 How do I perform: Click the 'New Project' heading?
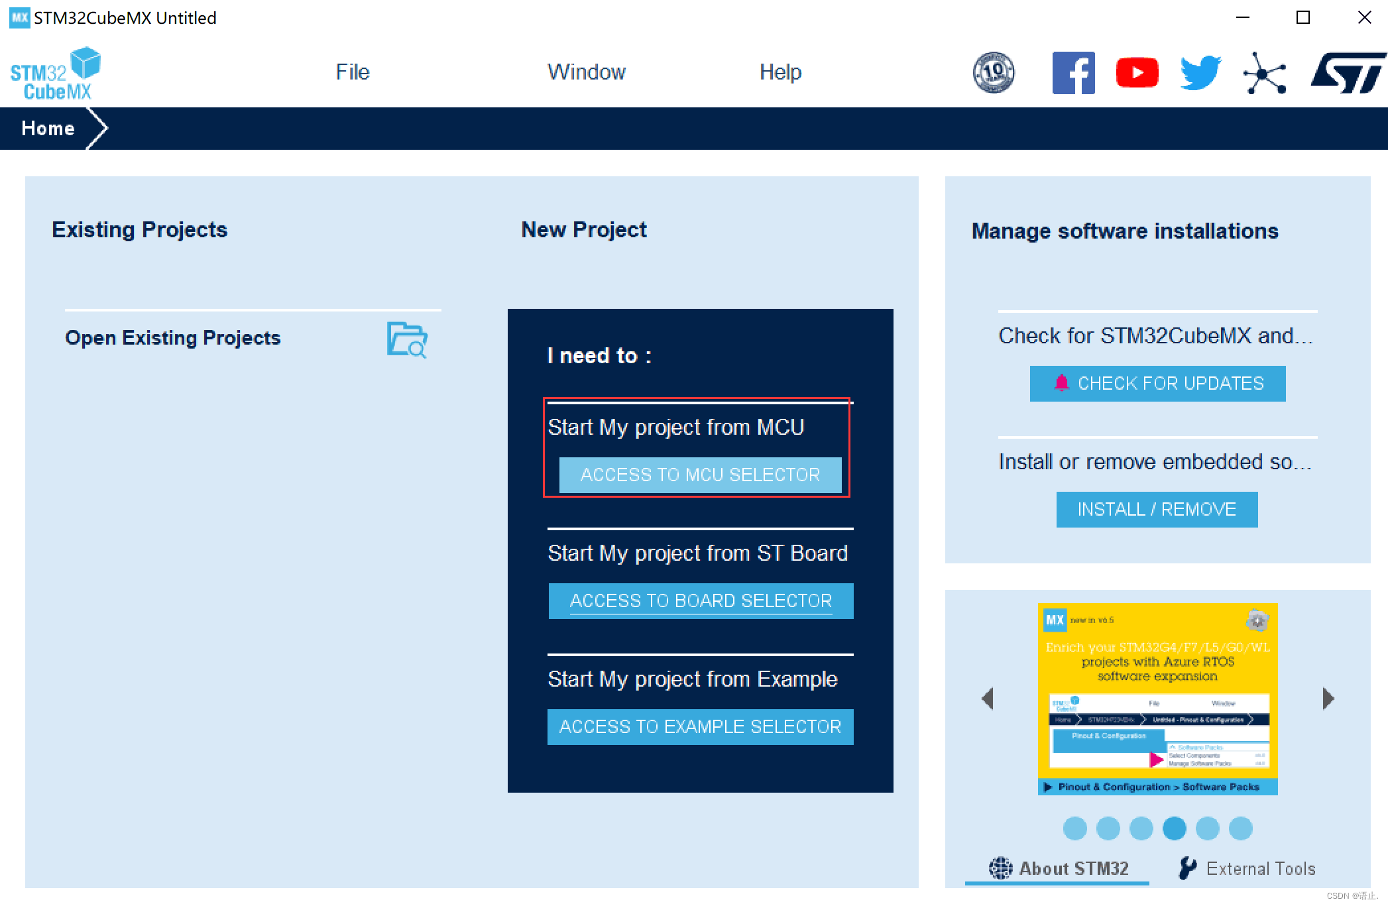coord(584,229)
